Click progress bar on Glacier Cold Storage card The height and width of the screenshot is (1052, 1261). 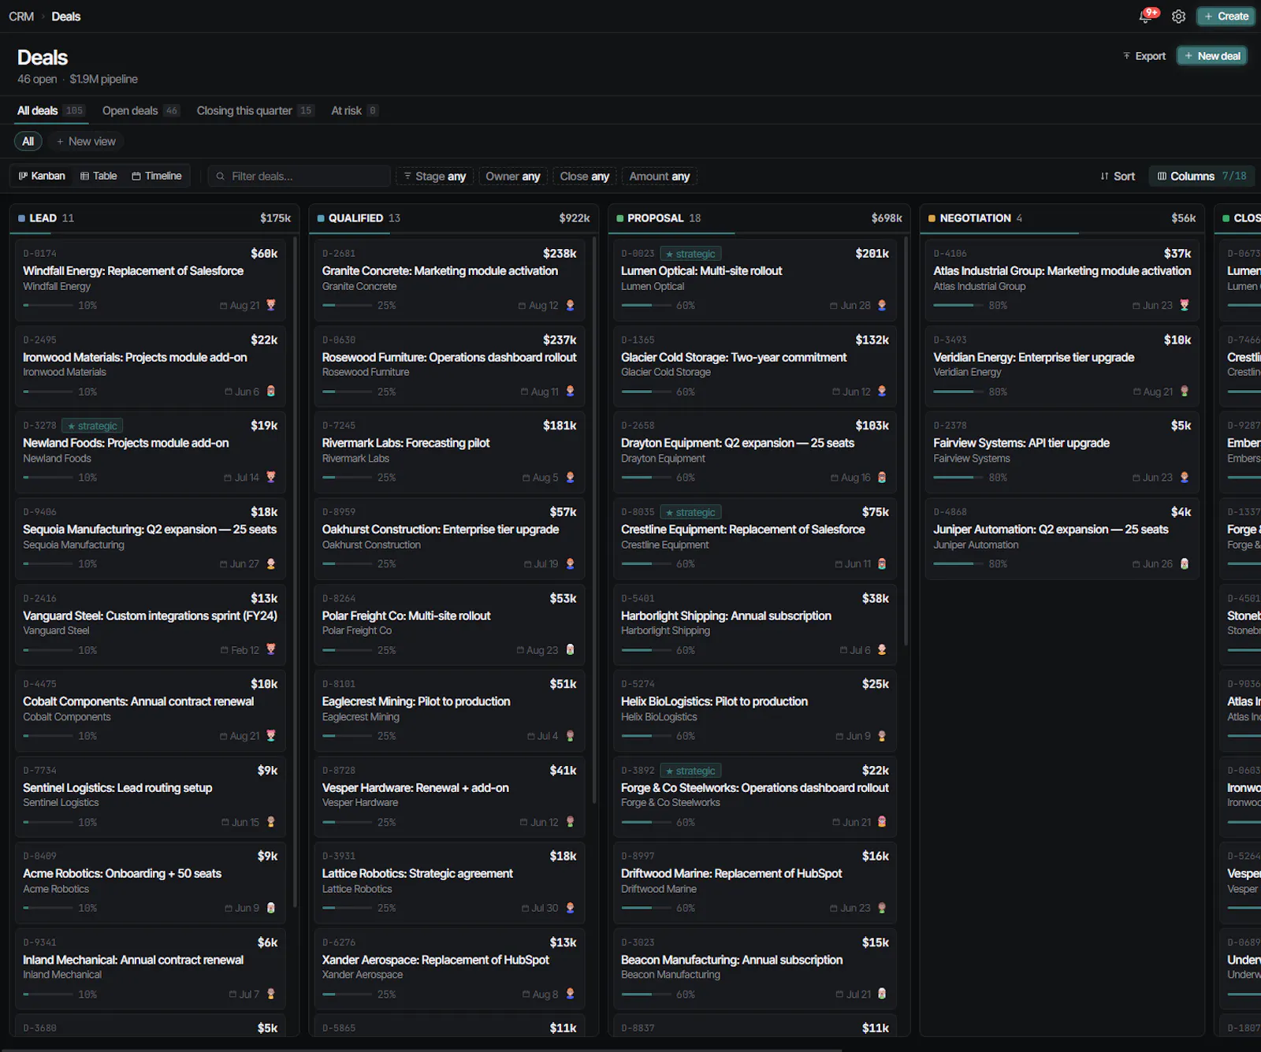pos(645,392)
